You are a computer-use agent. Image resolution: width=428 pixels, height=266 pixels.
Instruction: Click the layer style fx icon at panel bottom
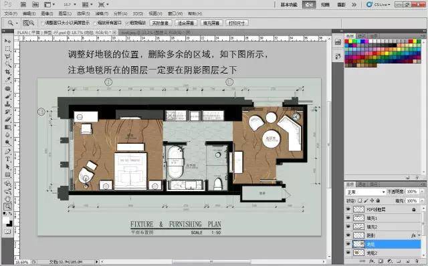372,261
